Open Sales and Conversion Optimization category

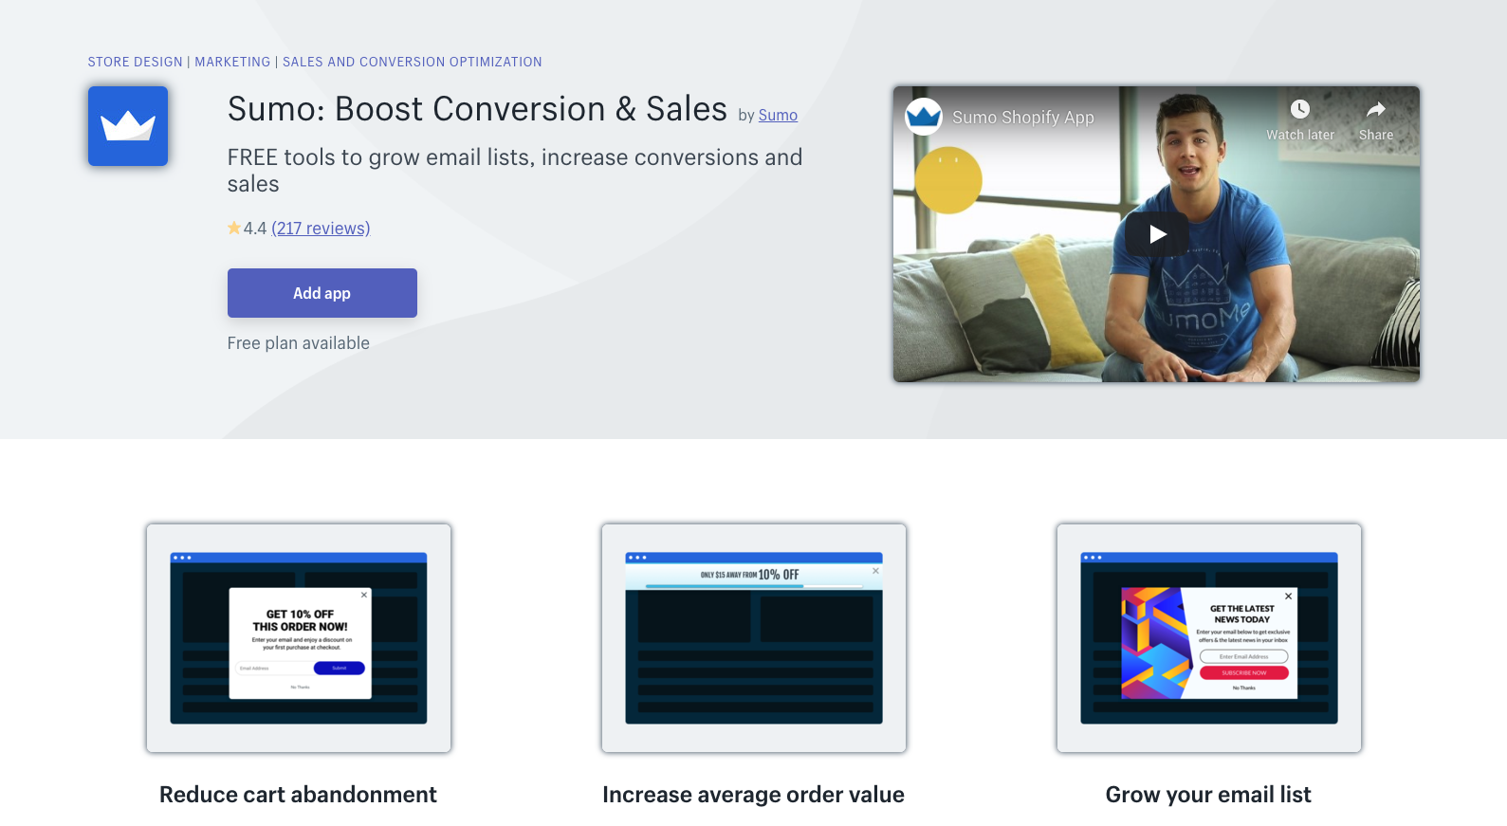tap(413, 62)
